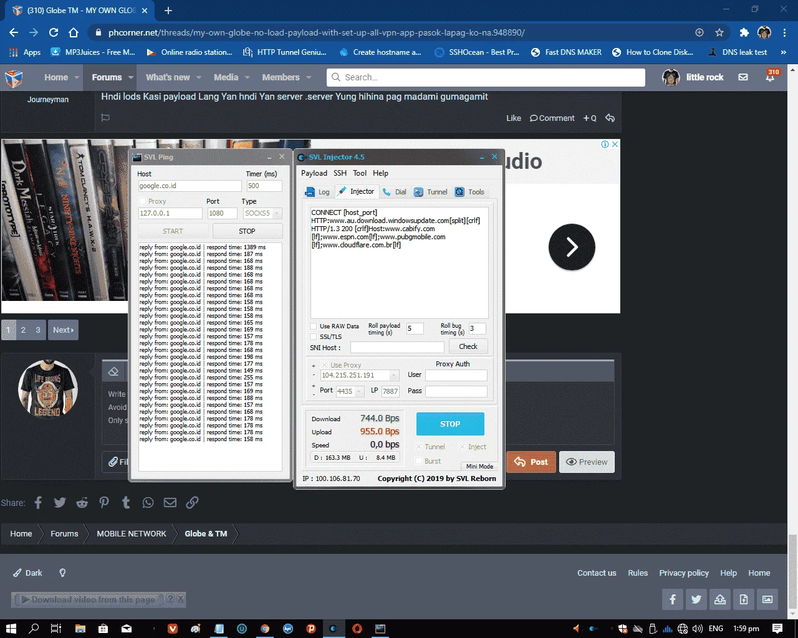Open the Tunnel tab

(431, 192)
